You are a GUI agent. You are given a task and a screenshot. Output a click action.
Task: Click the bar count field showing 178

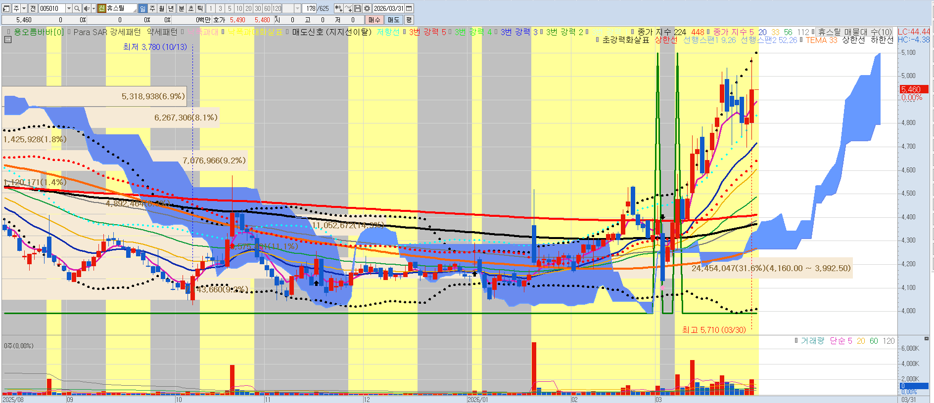(310, 8)
